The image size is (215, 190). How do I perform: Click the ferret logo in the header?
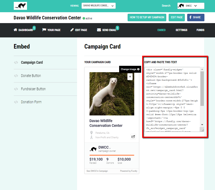click(20, 6)
